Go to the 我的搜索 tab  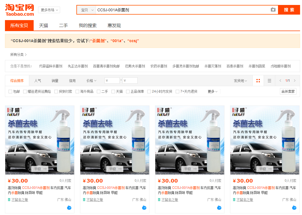88,25
